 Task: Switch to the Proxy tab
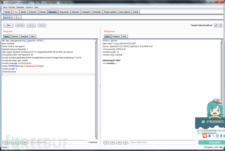click(x=15, y=12)
